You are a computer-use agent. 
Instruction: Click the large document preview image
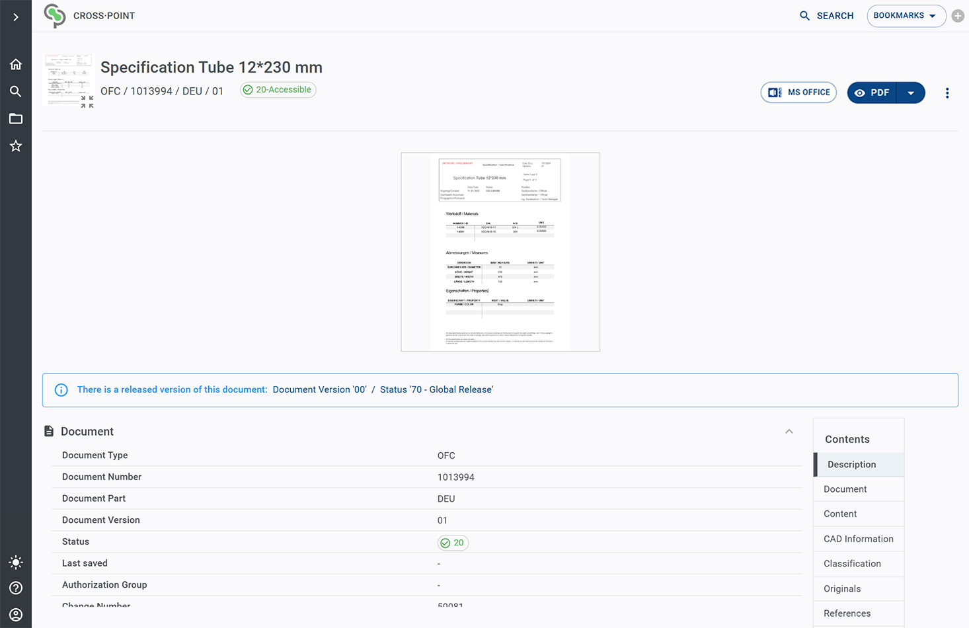pos(500,252)
